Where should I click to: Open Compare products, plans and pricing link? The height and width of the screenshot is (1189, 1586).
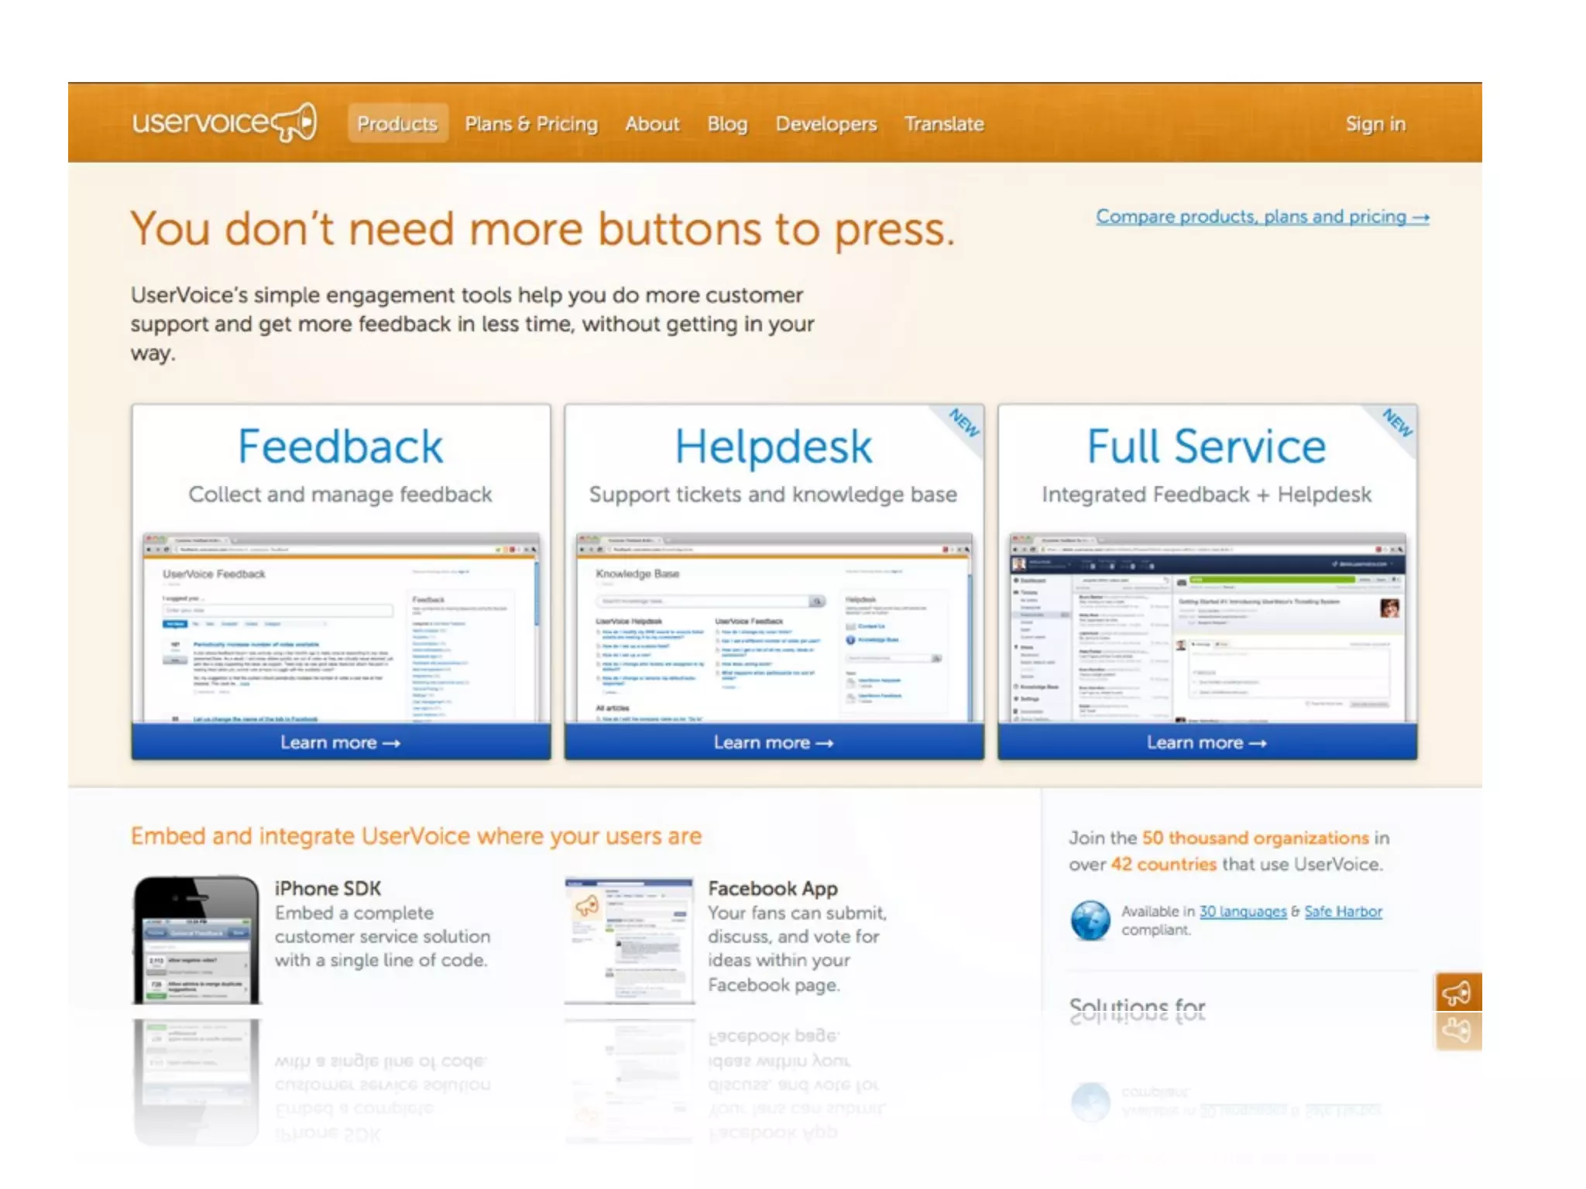1262,217
